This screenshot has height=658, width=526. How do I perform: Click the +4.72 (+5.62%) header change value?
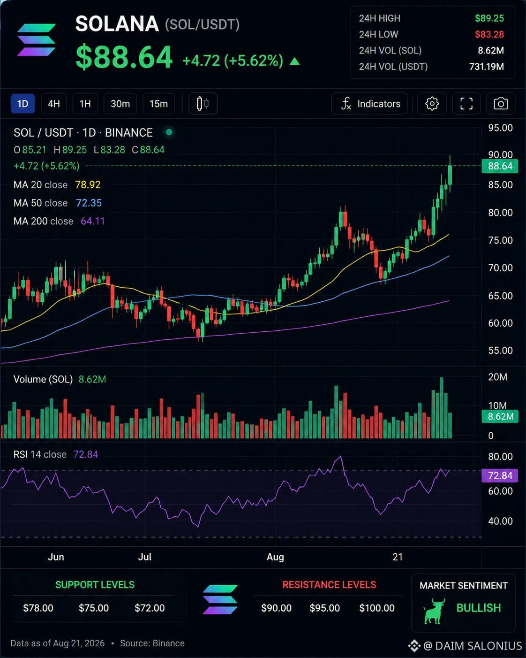tap(233, 61)
